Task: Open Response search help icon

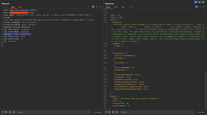Action: pos(106,112)
